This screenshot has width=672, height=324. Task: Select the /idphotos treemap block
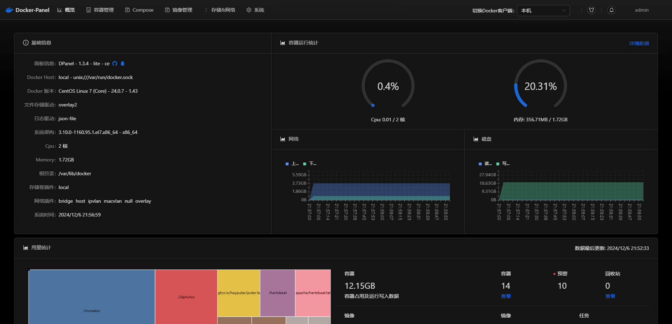click(186, 297)
